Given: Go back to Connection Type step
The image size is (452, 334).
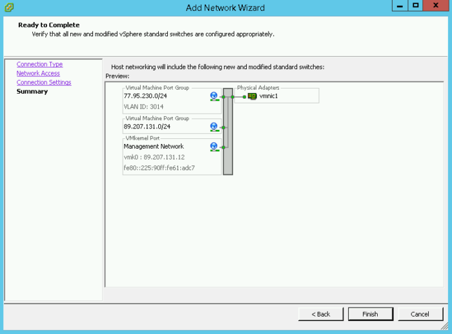Looking at the screenshot, I should point(39,64).
